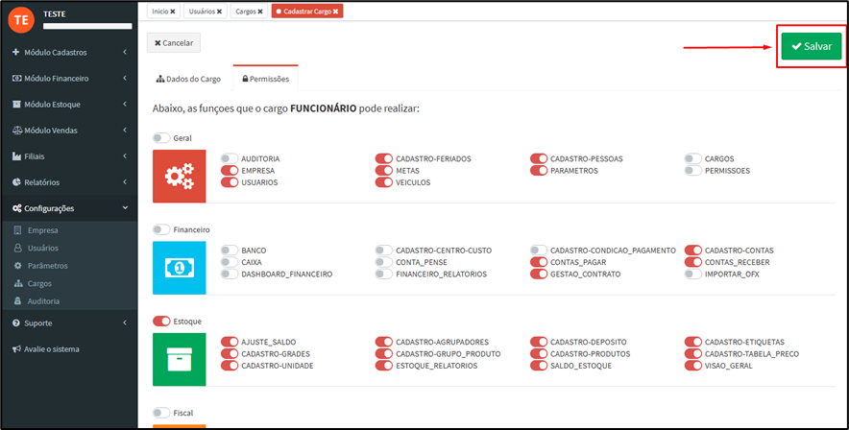Turn off the USUARIOS permission switch
Screen dimensions: 849x430
[x=230, y=182]
